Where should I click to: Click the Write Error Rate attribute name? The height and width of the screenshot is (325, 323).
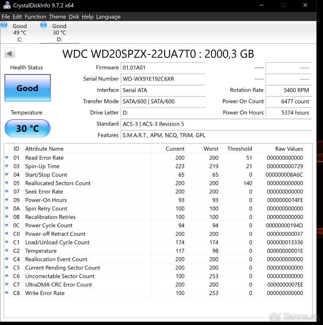pos(45,293)
